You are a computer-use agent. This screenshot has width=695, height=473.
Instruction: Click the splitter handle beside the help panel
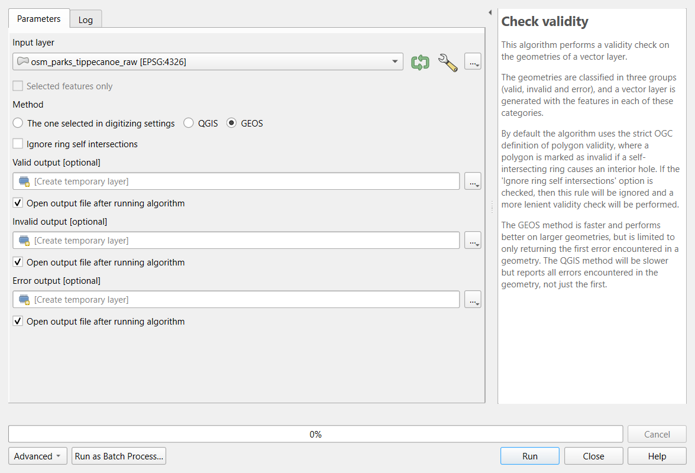(x=492, y=207)
